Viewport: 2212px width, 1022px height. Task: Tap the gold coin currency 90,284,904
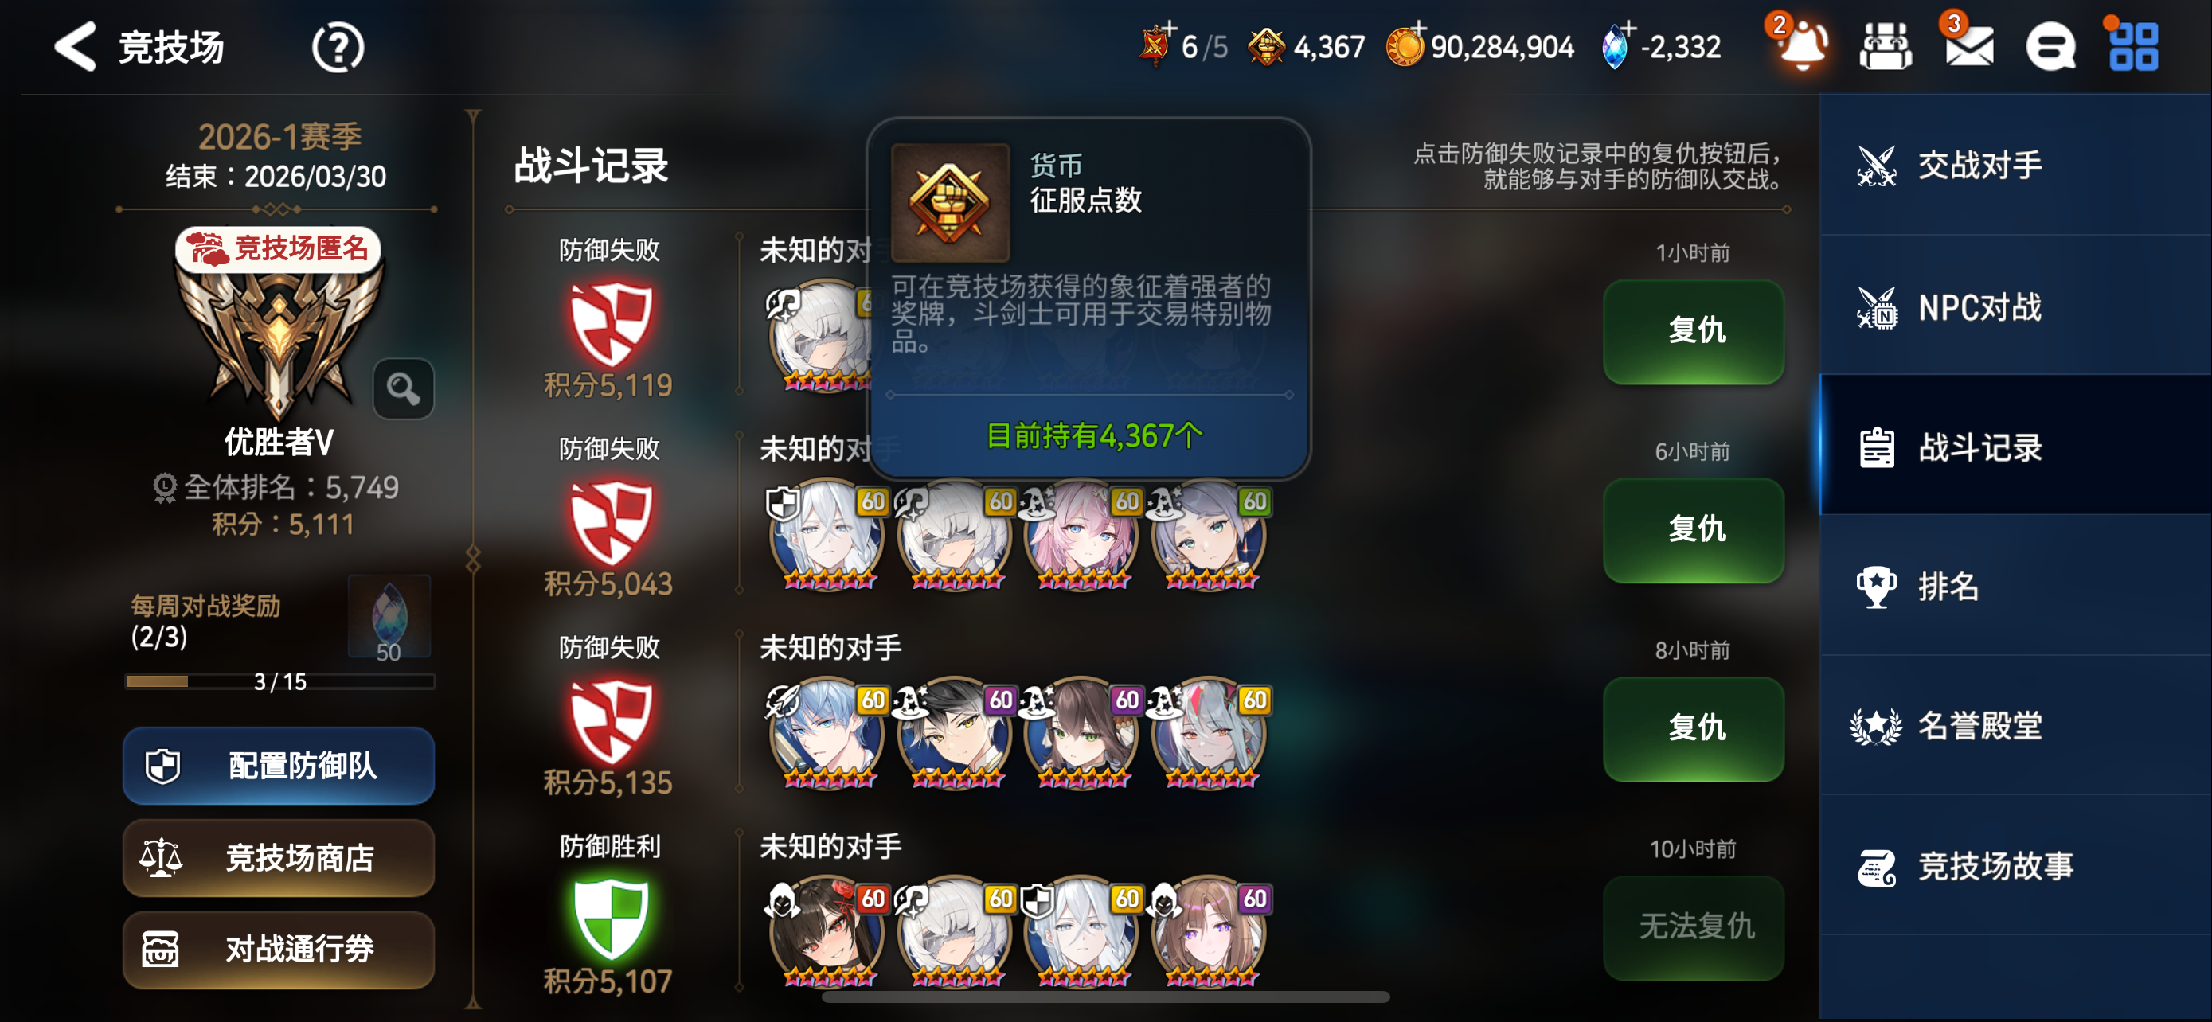1481,46
